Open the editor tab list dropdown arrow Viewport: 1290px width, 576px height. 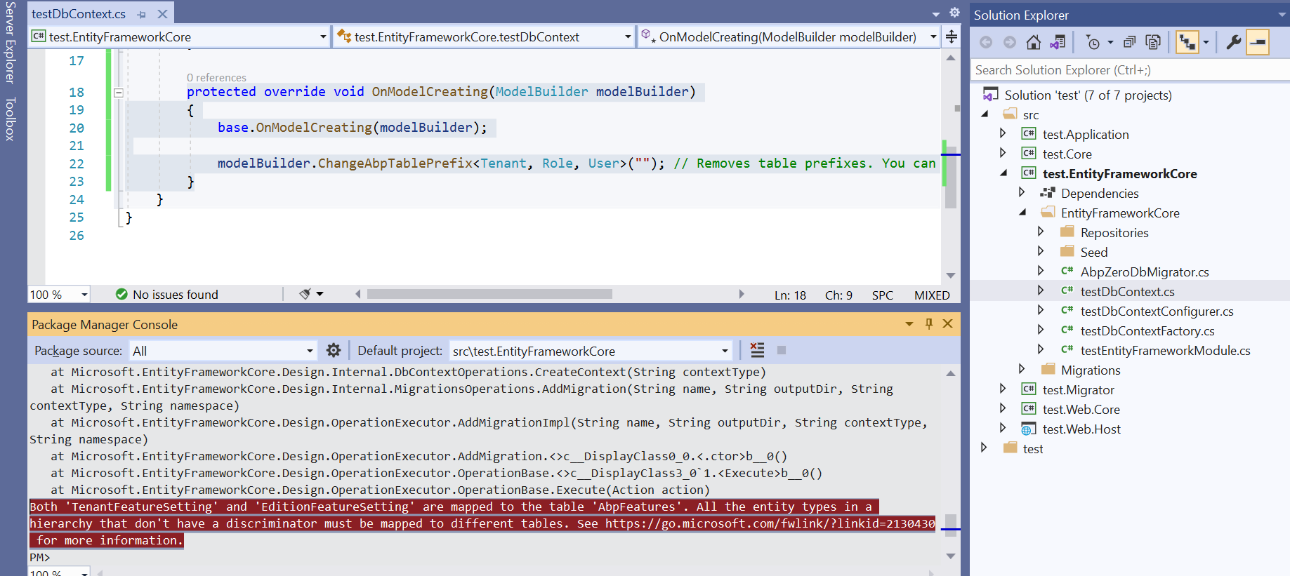(x=936, y=14)
